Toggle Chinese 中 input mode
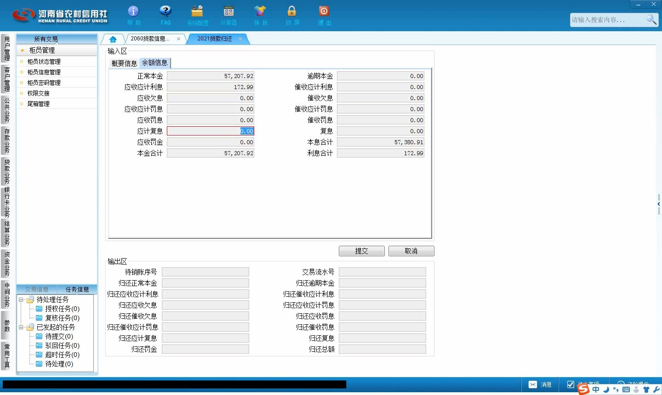This screenshot has height=395, width=662. tap(596, 389)
